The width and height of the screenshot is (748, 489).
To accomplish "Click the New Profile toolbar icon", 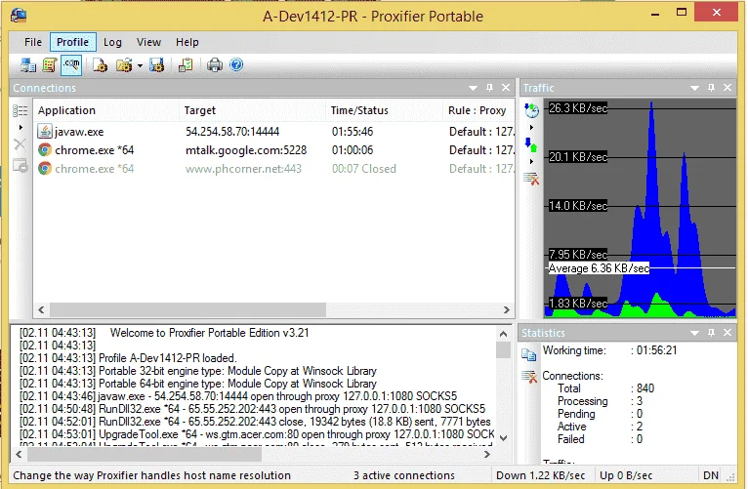I will [100, 64].
